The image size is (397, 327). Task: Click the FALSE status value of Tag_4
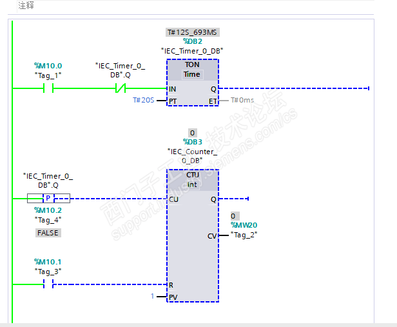pos(48,233)
